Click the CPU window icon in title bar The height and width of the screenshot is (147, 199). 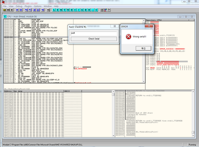pyautogui.click(x=5, y=17)
